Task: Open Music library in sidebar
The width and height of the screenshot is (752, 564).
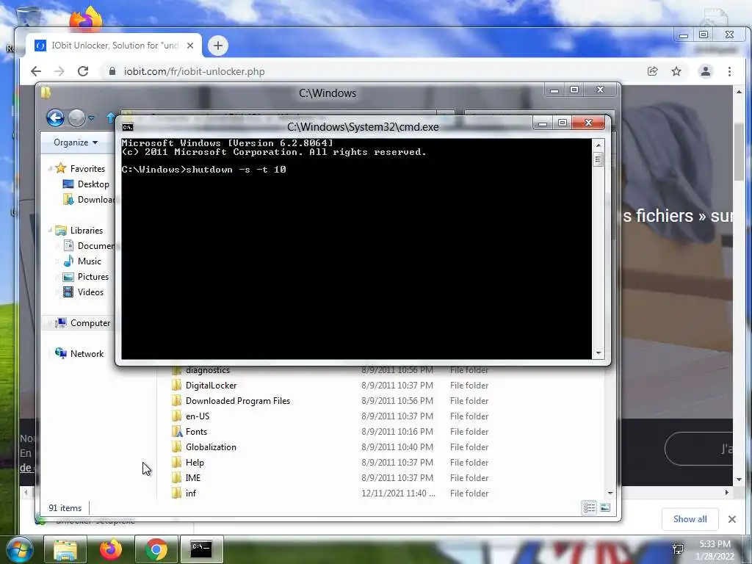Action: (x=89, y=261)
